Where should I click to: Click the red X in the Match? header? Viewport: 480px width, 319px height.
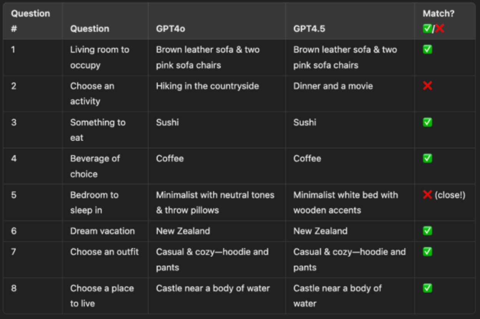pyautogui.click(x=440, y=29)
